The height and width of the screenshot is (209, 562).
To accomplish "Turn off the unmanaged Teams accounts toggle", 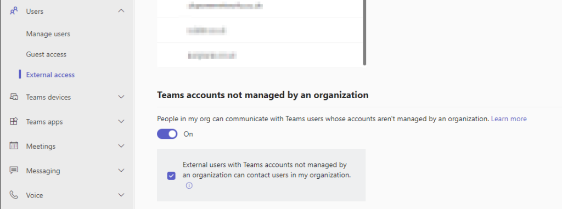I will (167, 134).
